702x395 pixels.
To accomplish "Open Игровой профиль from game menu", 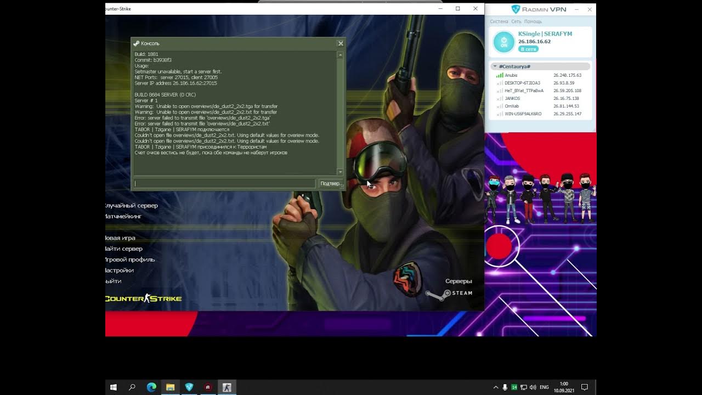I will 130,259.
